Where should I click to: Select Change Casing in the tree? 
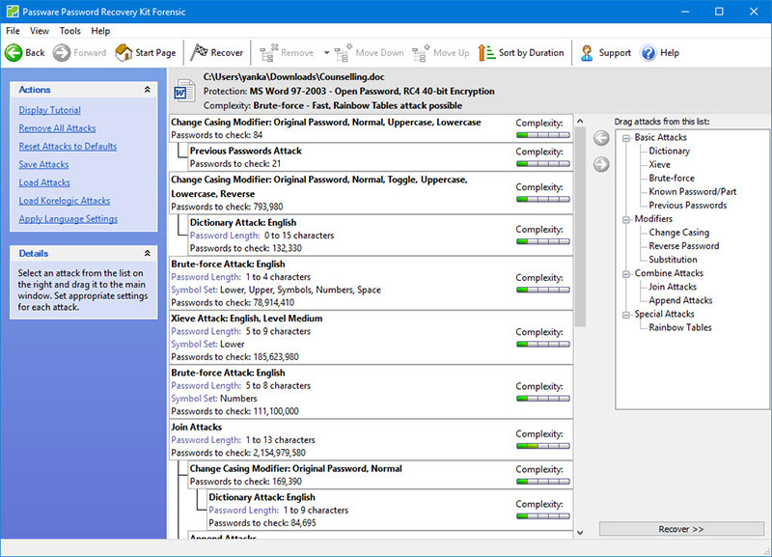(679, 233)
